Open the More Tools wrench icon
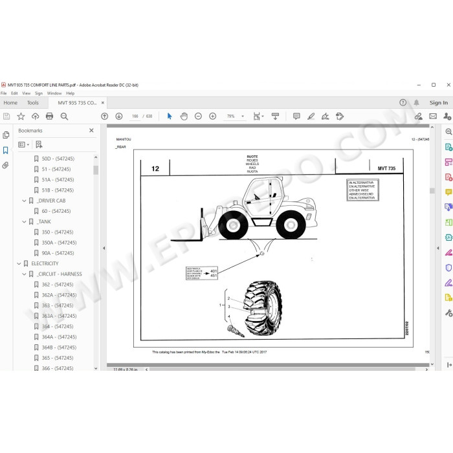This screenshot has width=453, height=453. coord(448,313)
